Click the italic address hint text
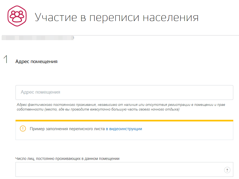The height and width of the screenshot is (179, 239). [x=121, y=105]
